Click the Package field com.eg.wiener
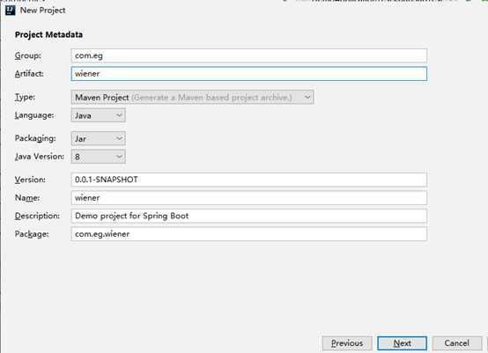 coord(248,234)
